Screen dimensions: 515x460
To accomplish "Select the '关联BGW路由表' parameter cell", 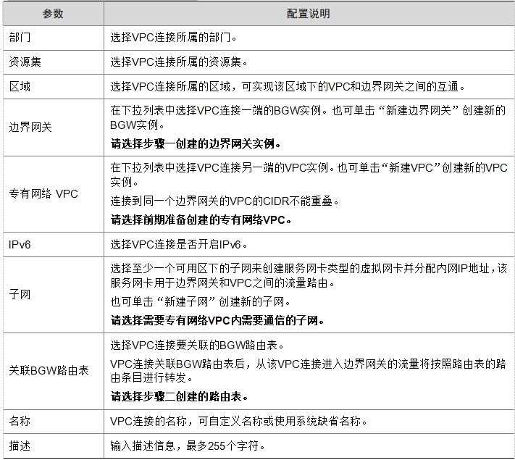I will click(53, 371).
